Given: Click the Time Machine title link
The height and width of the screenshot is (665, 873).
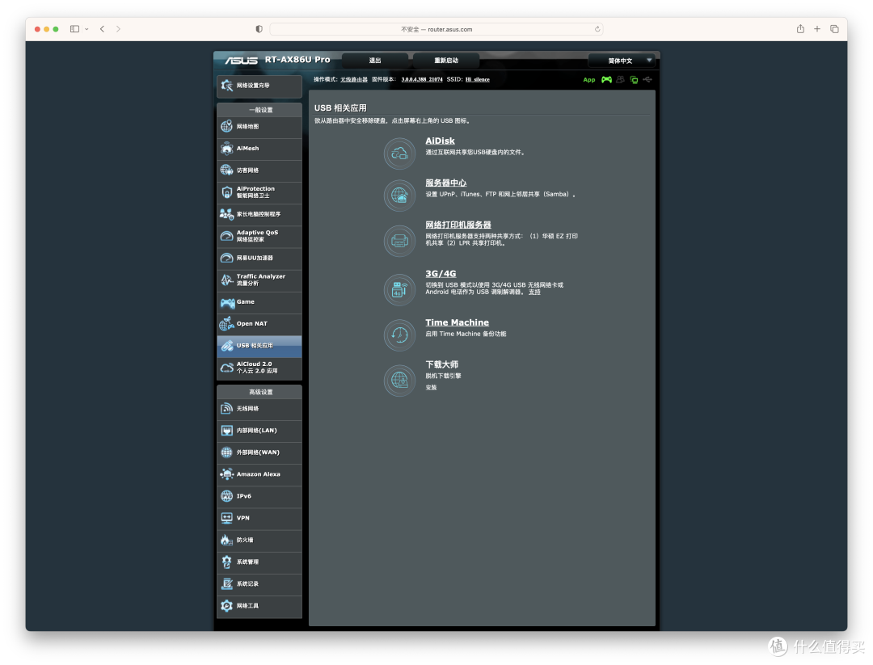Looking at the screenshot, I should pos(457,322).
